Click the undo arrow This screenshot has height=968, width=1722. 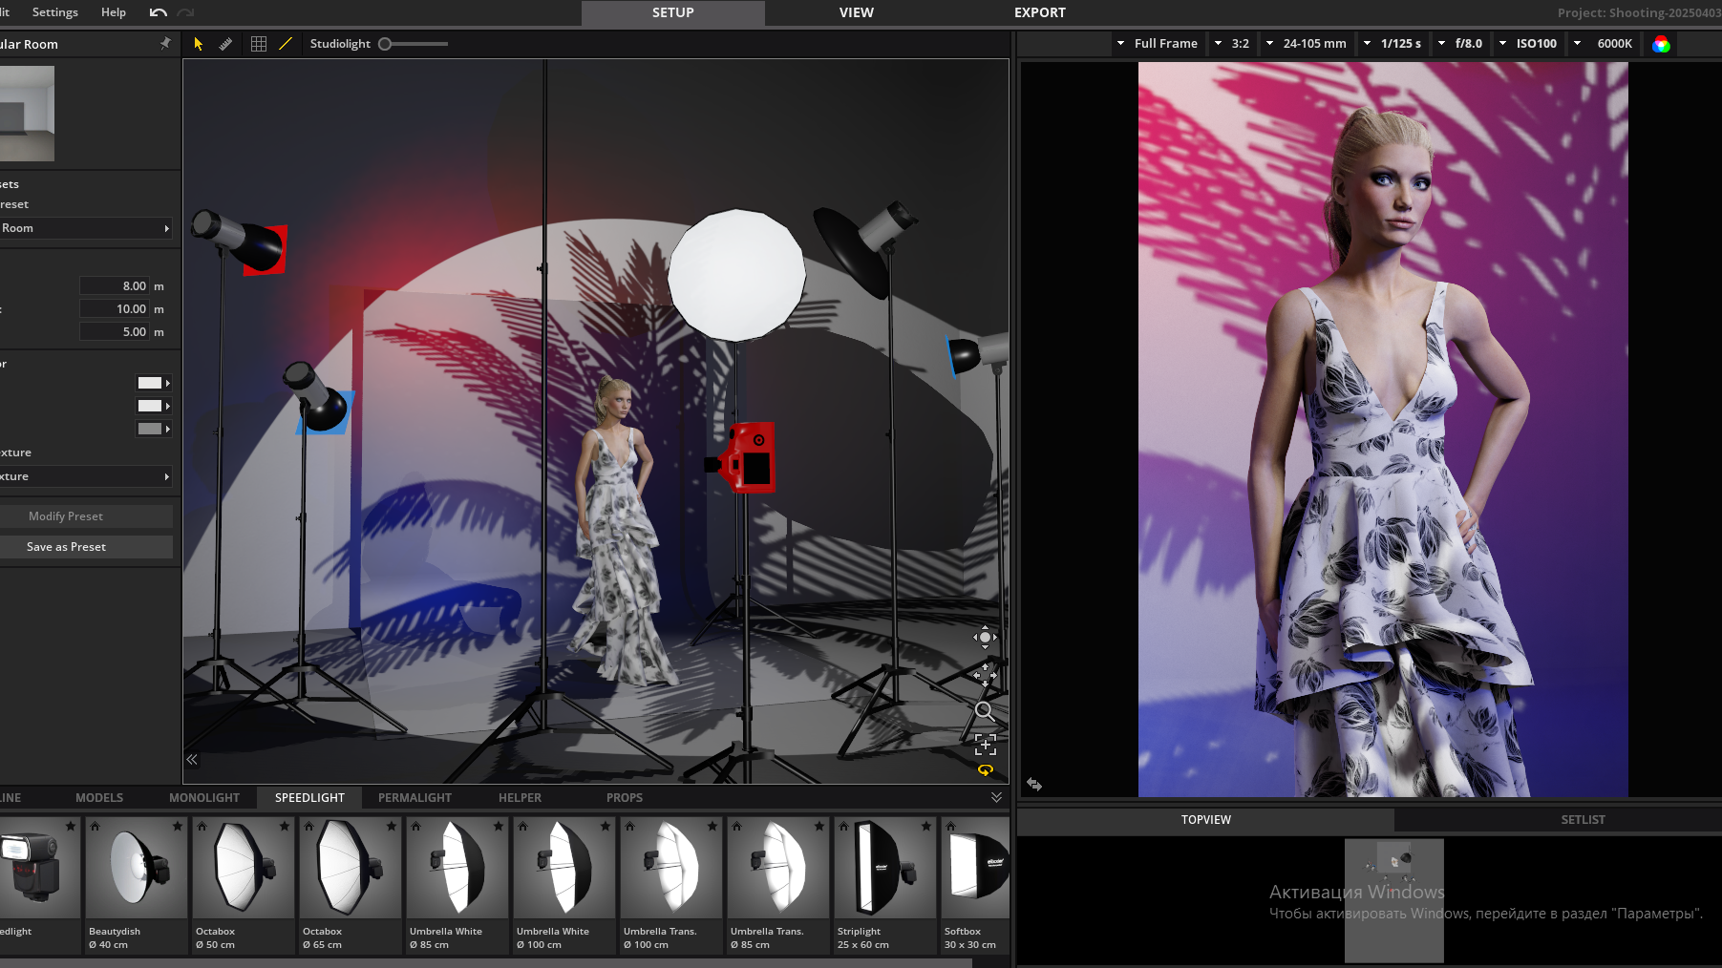(159, 12)
